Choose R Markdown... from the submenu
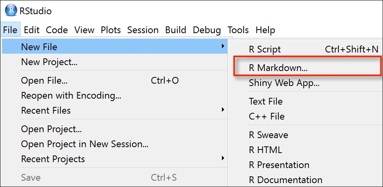383x187 pixels. [x=278, y=68]
